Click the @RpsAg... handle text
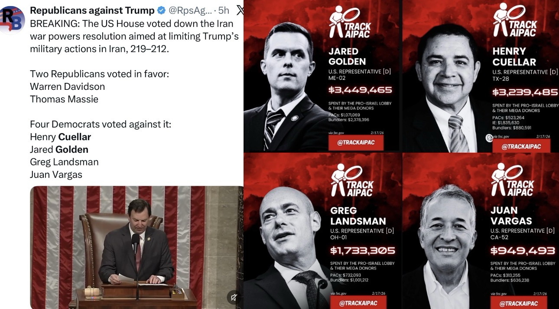This screenshot has width=559, height=309. point(190,10)
